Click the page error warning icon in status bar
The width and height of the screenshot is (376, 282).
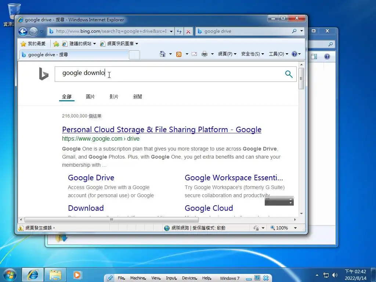pos(21,228)
